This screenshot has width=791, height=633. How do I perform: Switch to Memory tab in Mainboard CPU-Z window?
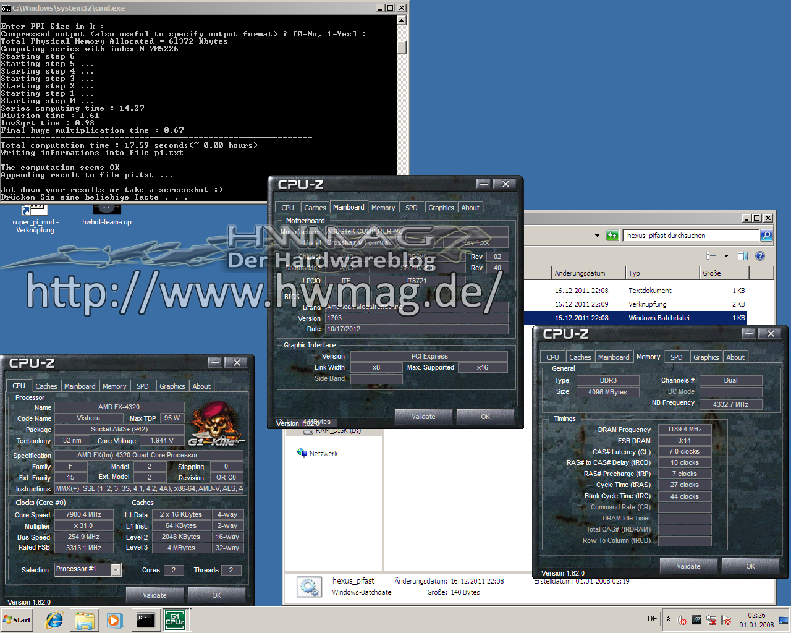[383, 208]
